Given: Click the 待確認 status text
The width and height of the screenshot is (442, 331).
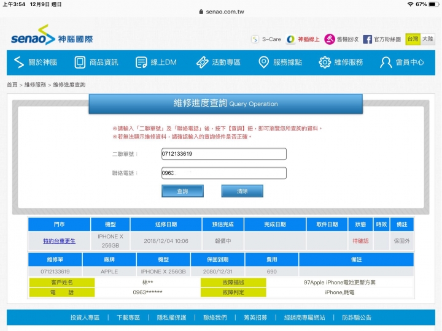Looking at the screenshot, I should (360, 241).
